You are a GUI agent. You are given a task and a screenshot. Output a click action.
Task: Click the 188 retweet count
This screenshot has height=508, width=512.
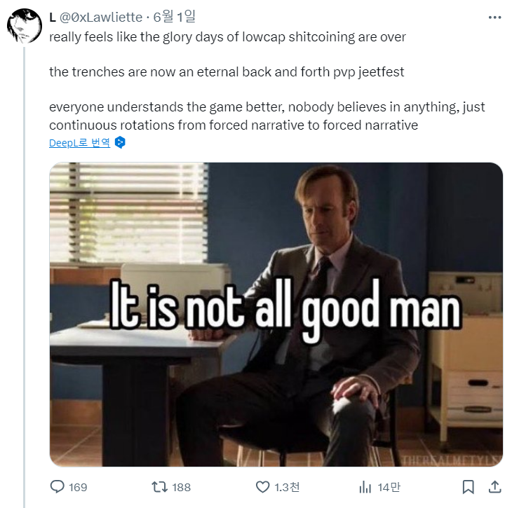click(182, 487)
